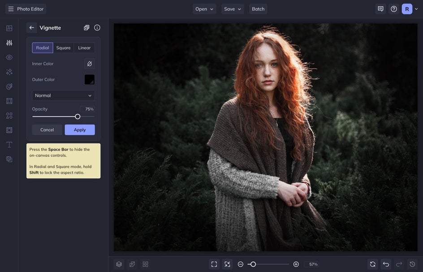423x272 pixels.
Task: Click the compare before/after icon in bottom bar
Action: 132,264
